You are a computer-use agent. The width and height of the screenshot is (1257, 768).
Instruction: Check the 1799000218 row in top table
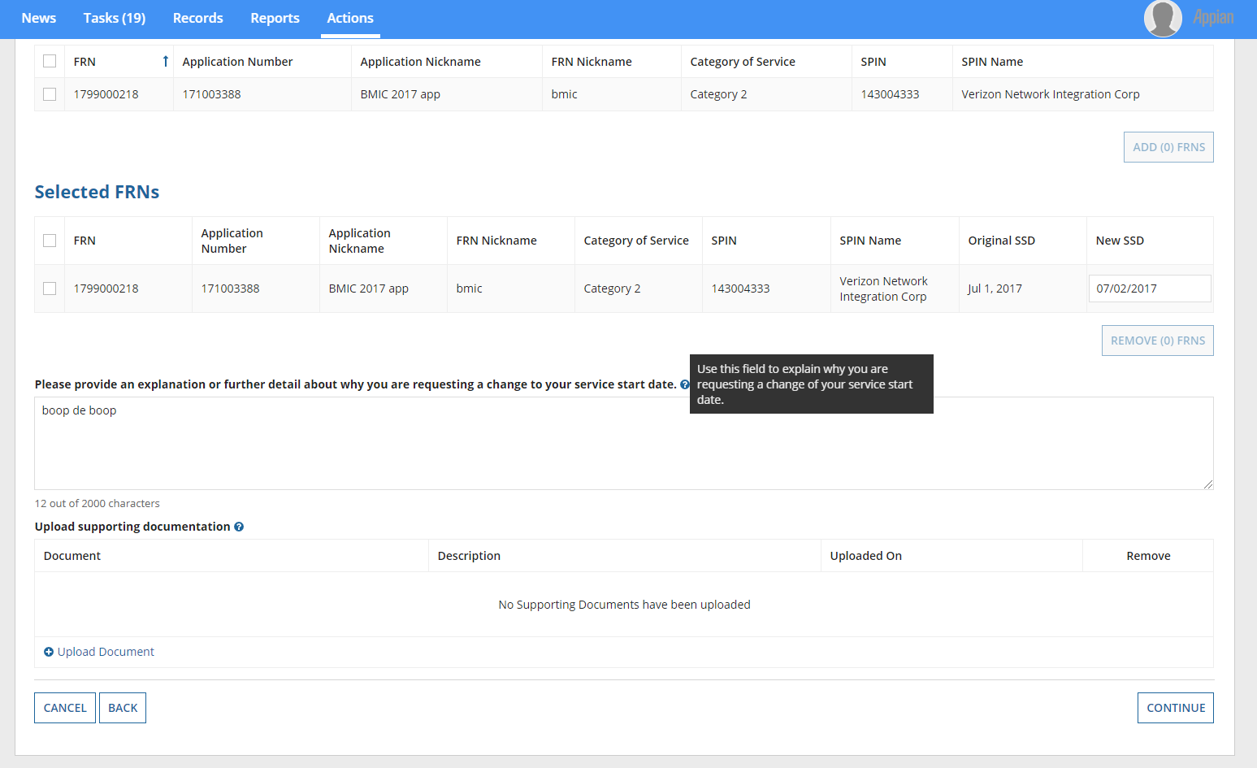tap(50, 94)
